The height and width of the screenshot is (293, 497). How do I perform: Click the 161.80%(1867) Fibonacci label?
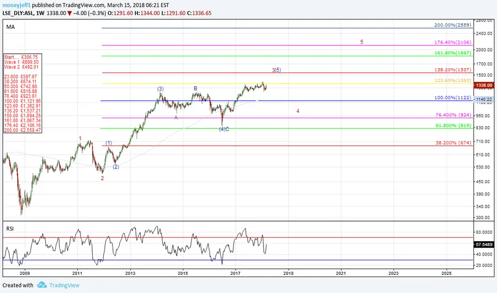(453, 53)
